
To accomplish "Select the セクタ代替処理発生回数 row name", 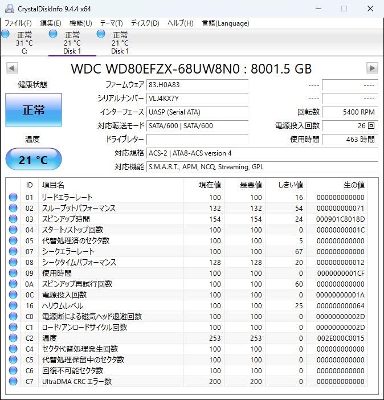I will tap(80, 349).
